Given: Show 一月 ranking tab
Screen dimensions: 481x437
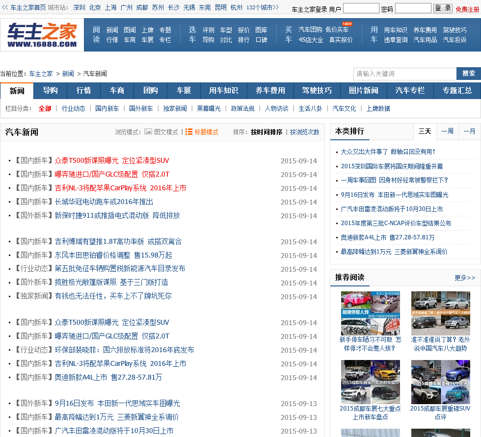Looking at the screenshot, I should pos(469,131).
